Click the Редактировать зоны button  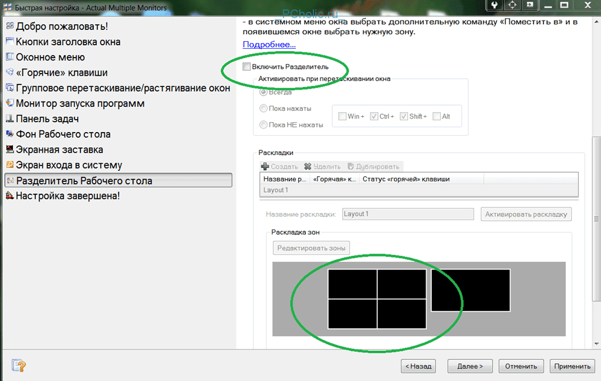coord(311,248)
